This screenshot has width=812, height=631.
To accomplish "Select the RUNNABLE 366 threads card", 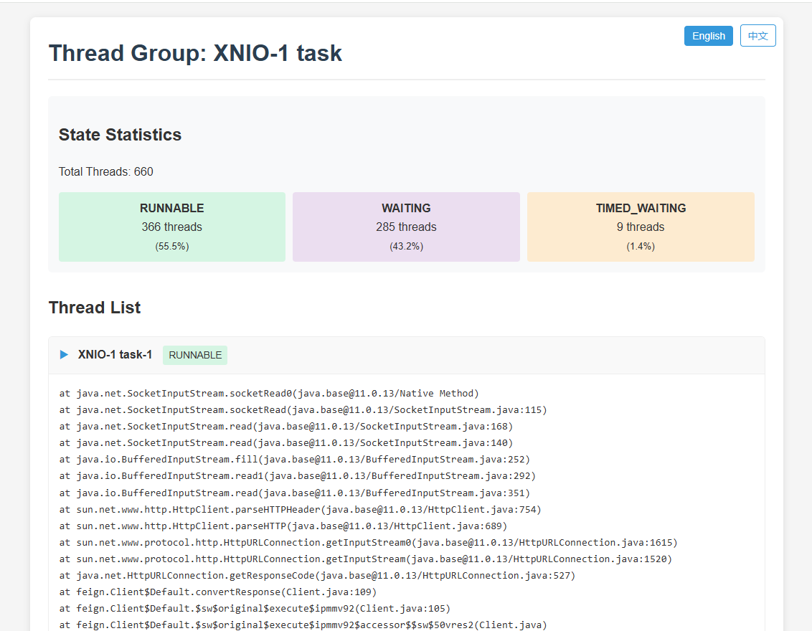I will pos(172,227).
